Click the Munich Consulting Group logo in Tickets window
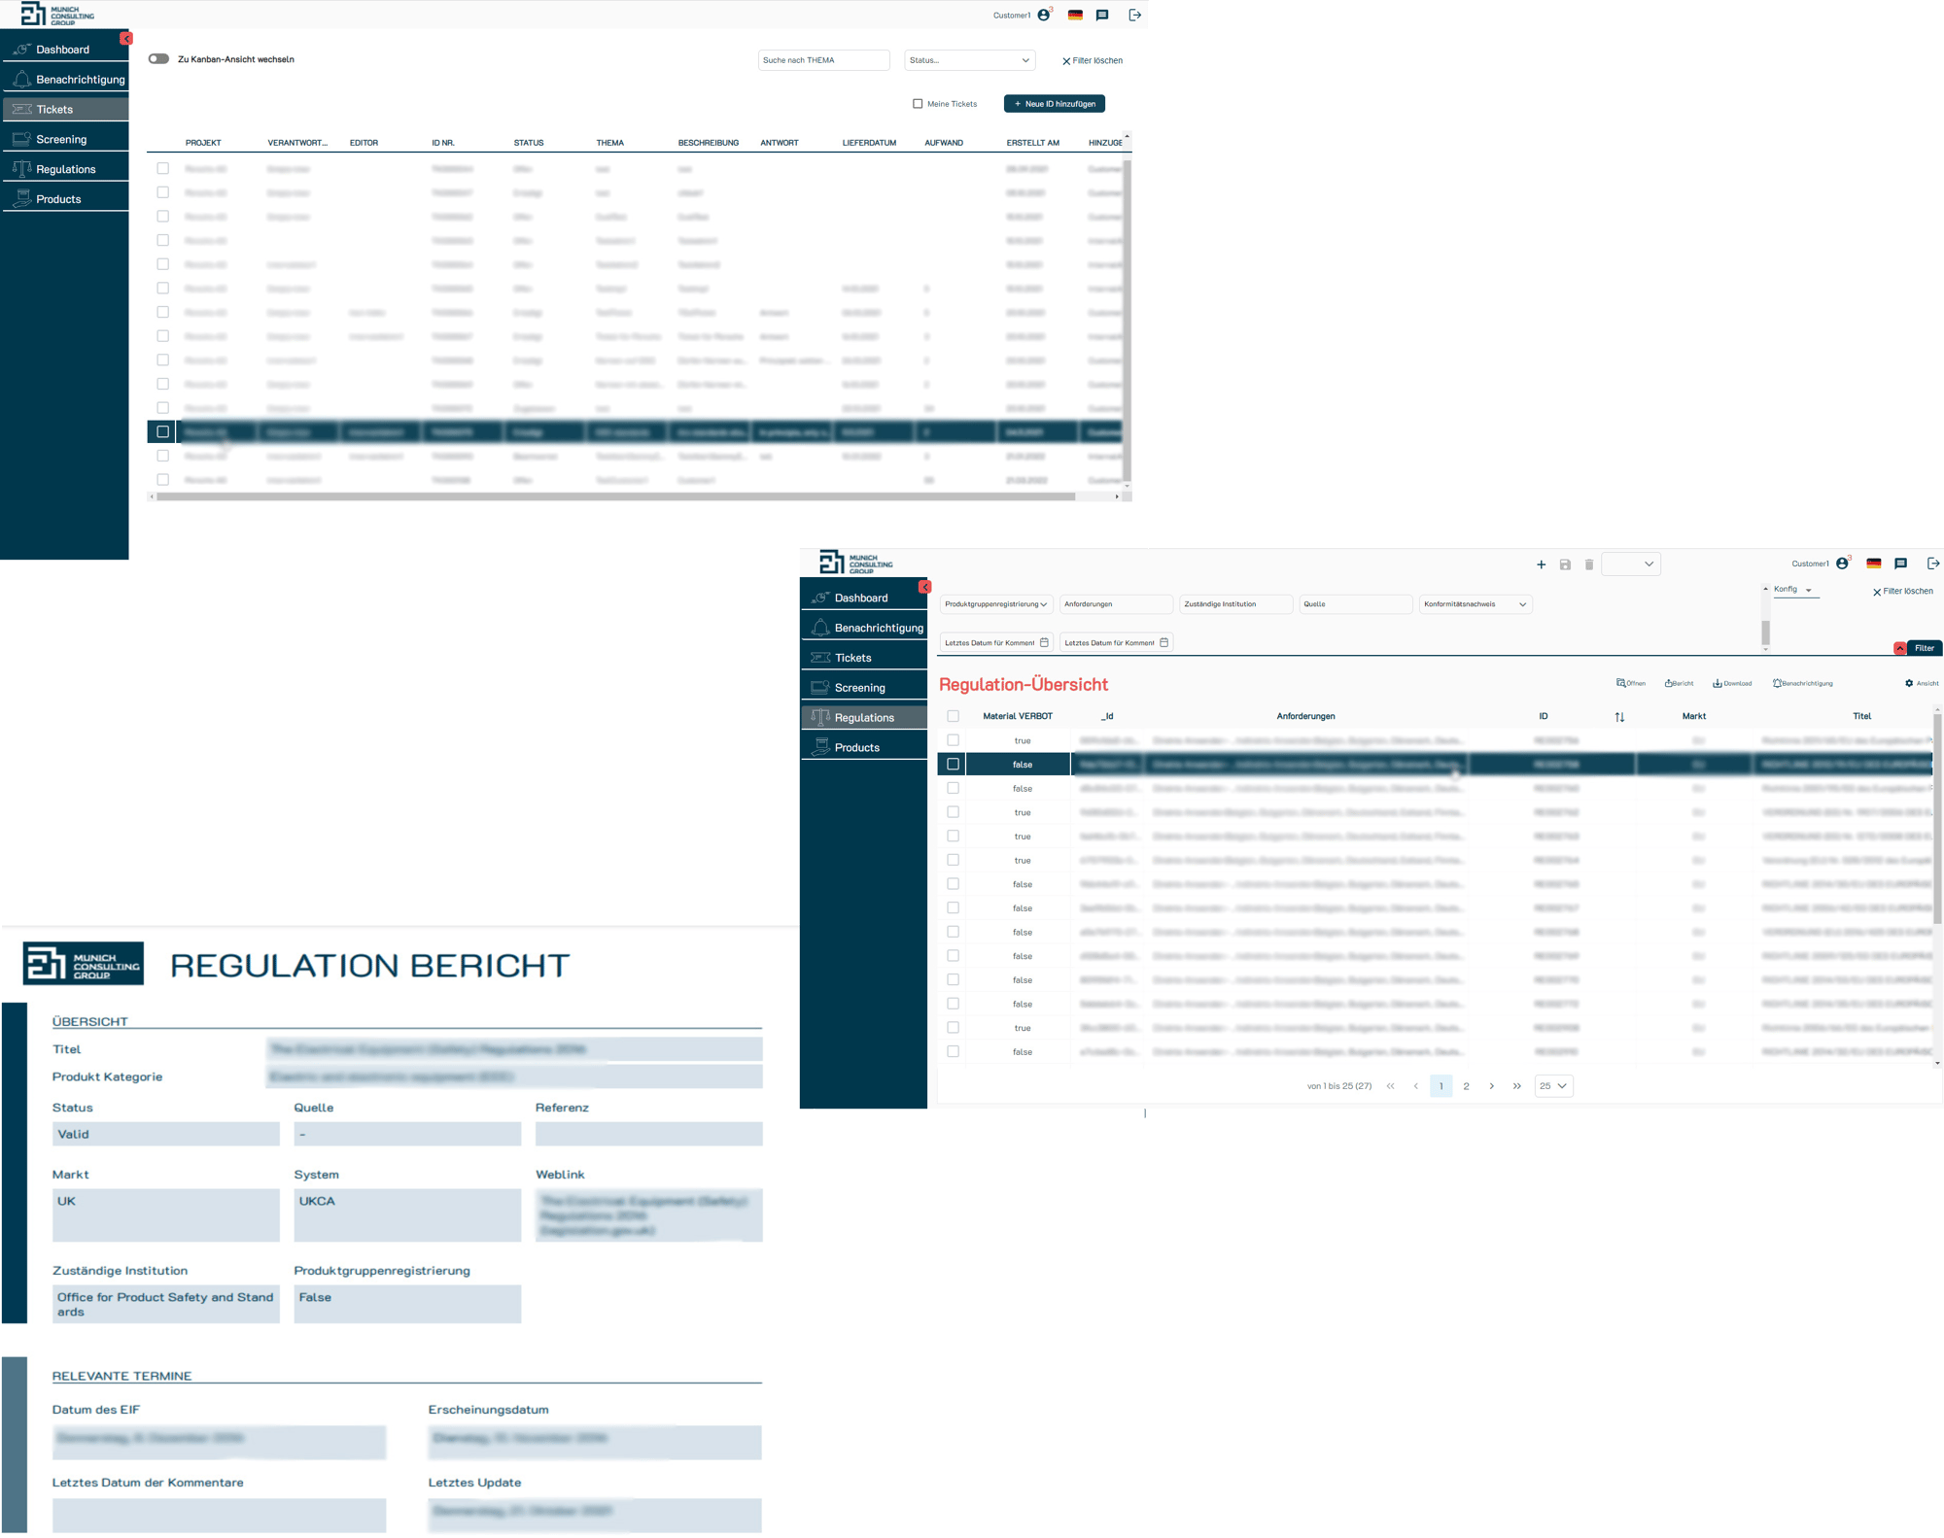 tap(58, 15)
